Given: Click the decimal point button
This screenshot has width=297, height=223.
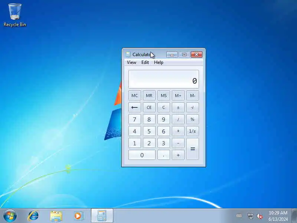Looking at the screenshot, I should pyautogui.click(x=163, y=155).
